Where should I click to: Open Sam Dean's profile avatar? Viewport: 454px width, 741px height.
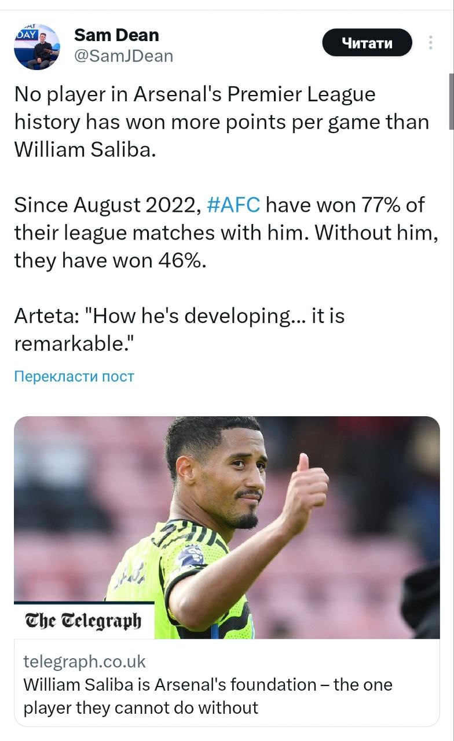click(37, 47)
